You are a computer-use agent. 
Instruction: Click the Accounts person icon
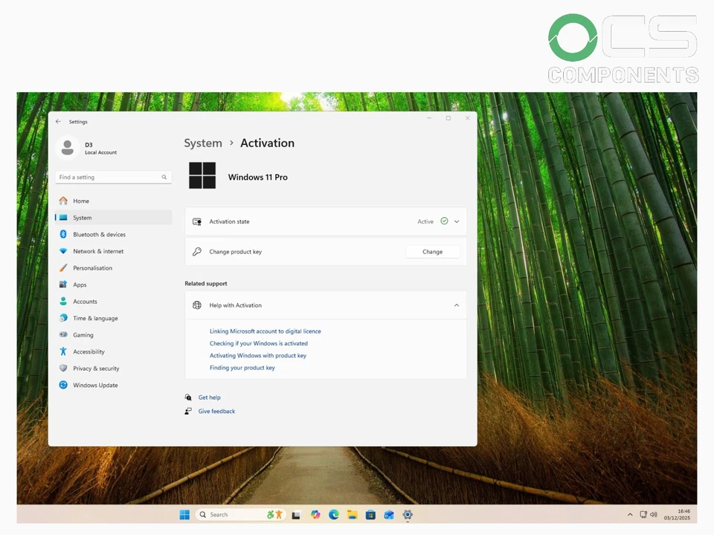pos(63,301)
